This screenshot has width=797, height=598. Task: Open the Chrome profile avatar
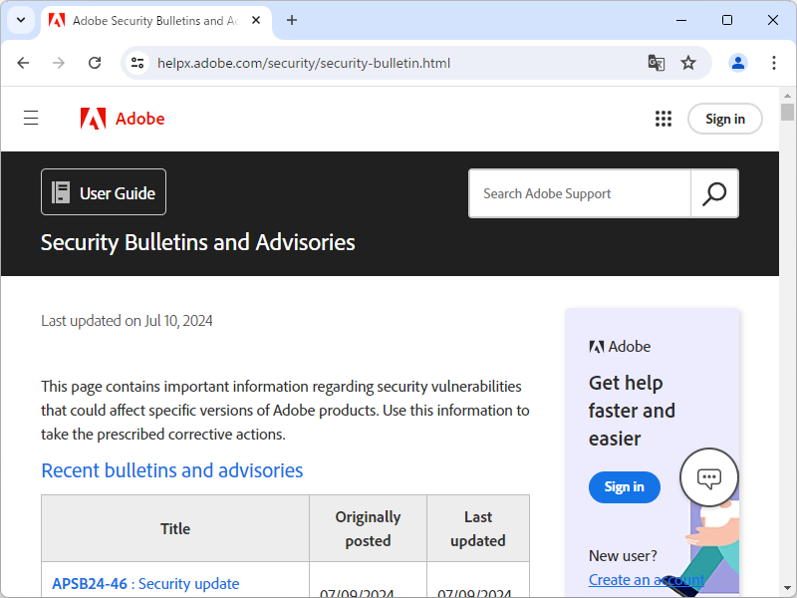click(x=738, y=63)
